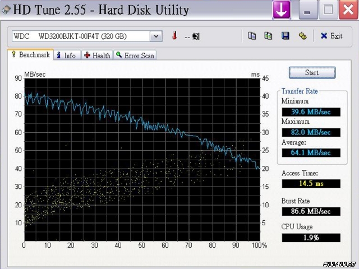Maximize the HD Tune window
This screenshot has height=269, width=359.
[328, 10]
